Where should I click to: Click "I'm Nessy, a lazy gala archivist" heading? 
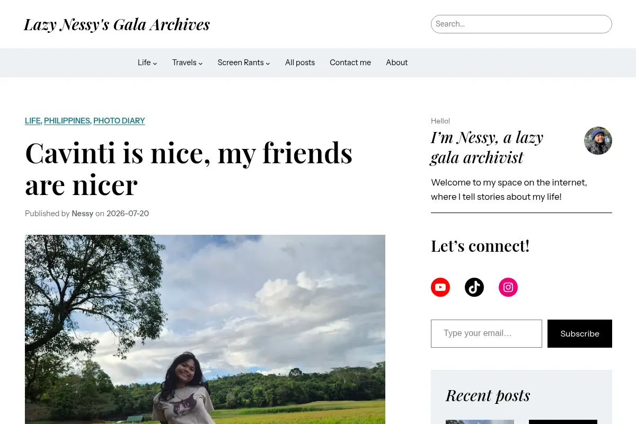[x=487, y=147]
